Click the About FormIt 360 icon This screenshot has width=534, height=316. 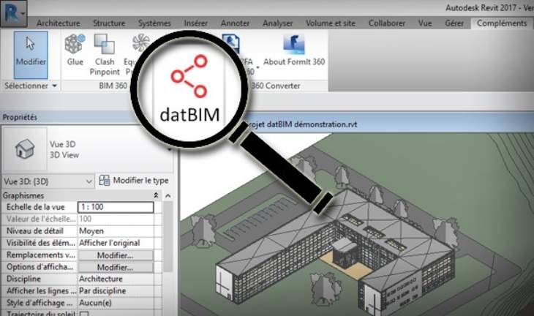(294, 45)
